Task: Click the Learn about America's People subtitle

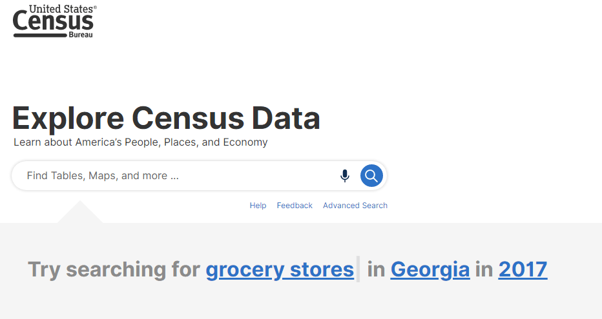Action: [140, 142]
